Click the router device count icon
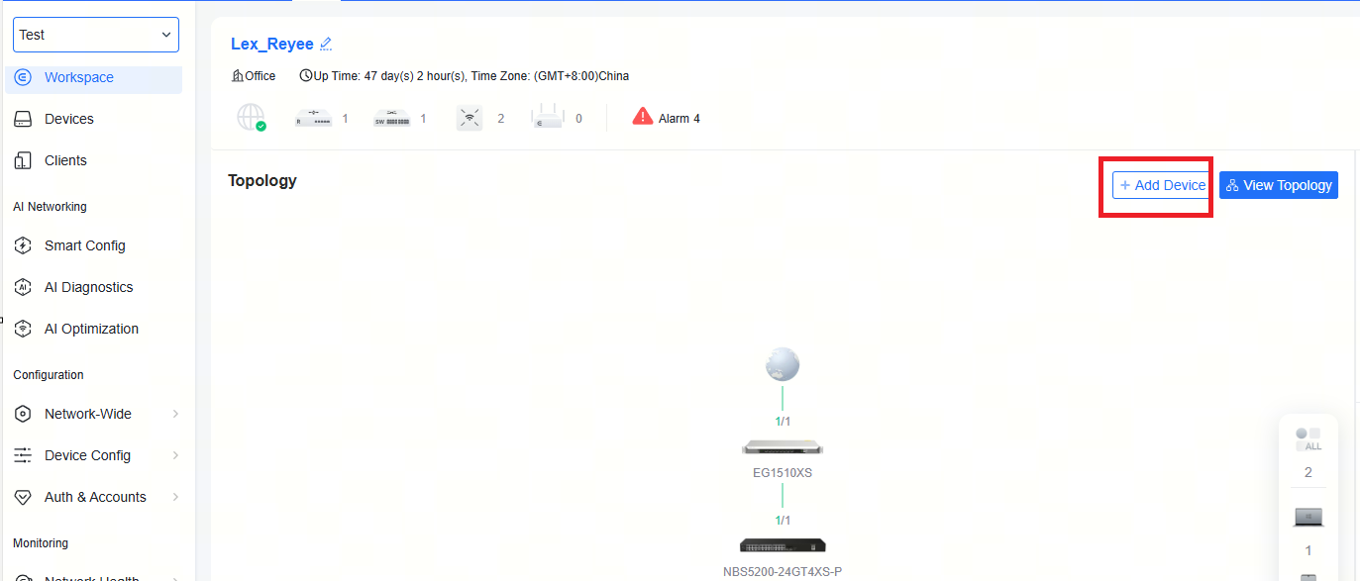Image resolution: width=1360 pixels, height=581 pixels. 313,119
